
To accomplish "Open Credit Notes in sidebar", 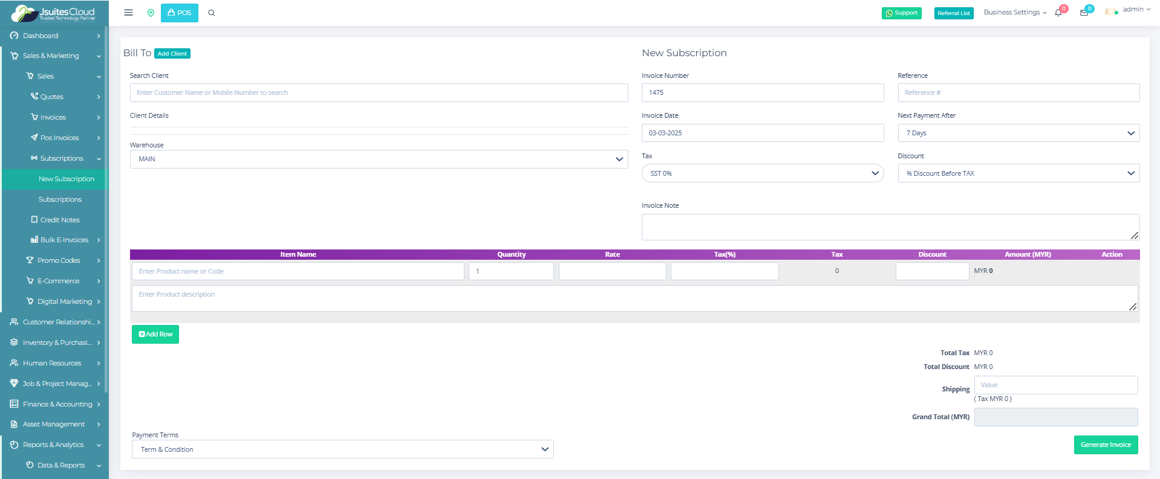I will coord(59,220).
